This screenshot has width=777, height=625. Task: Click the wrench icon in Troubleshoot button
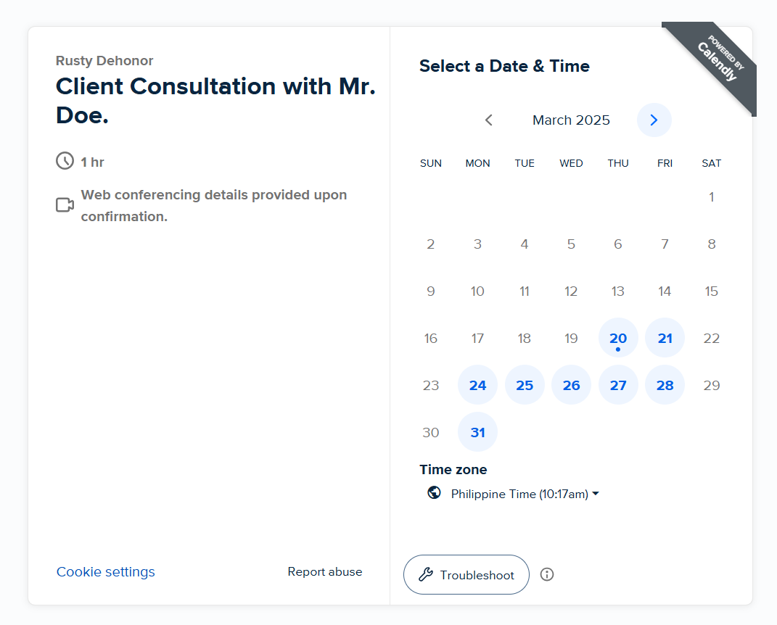(x=426, y=574)
